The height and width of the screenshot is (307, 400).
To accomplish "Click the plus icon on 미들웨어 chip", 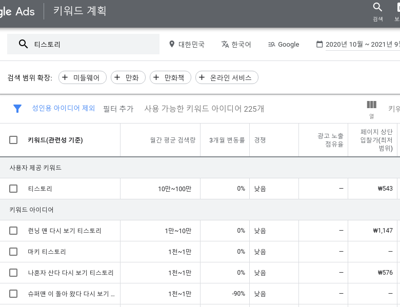I will pyautogui.click(x=65, y=77).
